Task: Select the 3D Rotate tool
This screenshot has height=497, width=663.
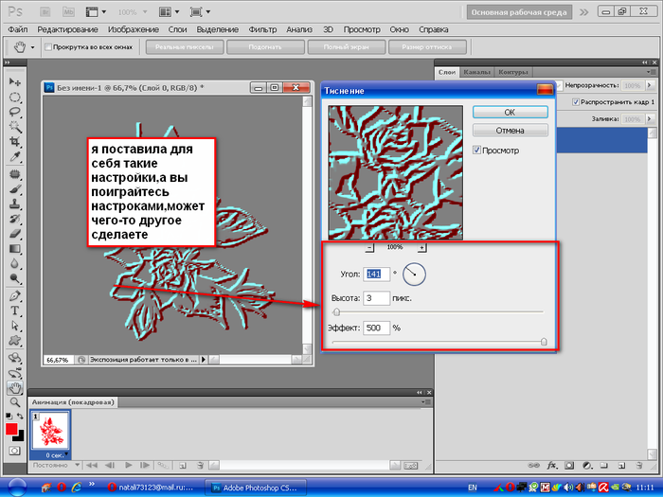Action: click(x=15, y=358)
